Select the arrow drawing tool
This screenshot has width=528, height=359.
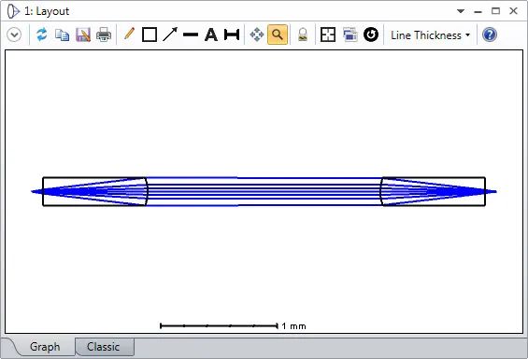170,35
